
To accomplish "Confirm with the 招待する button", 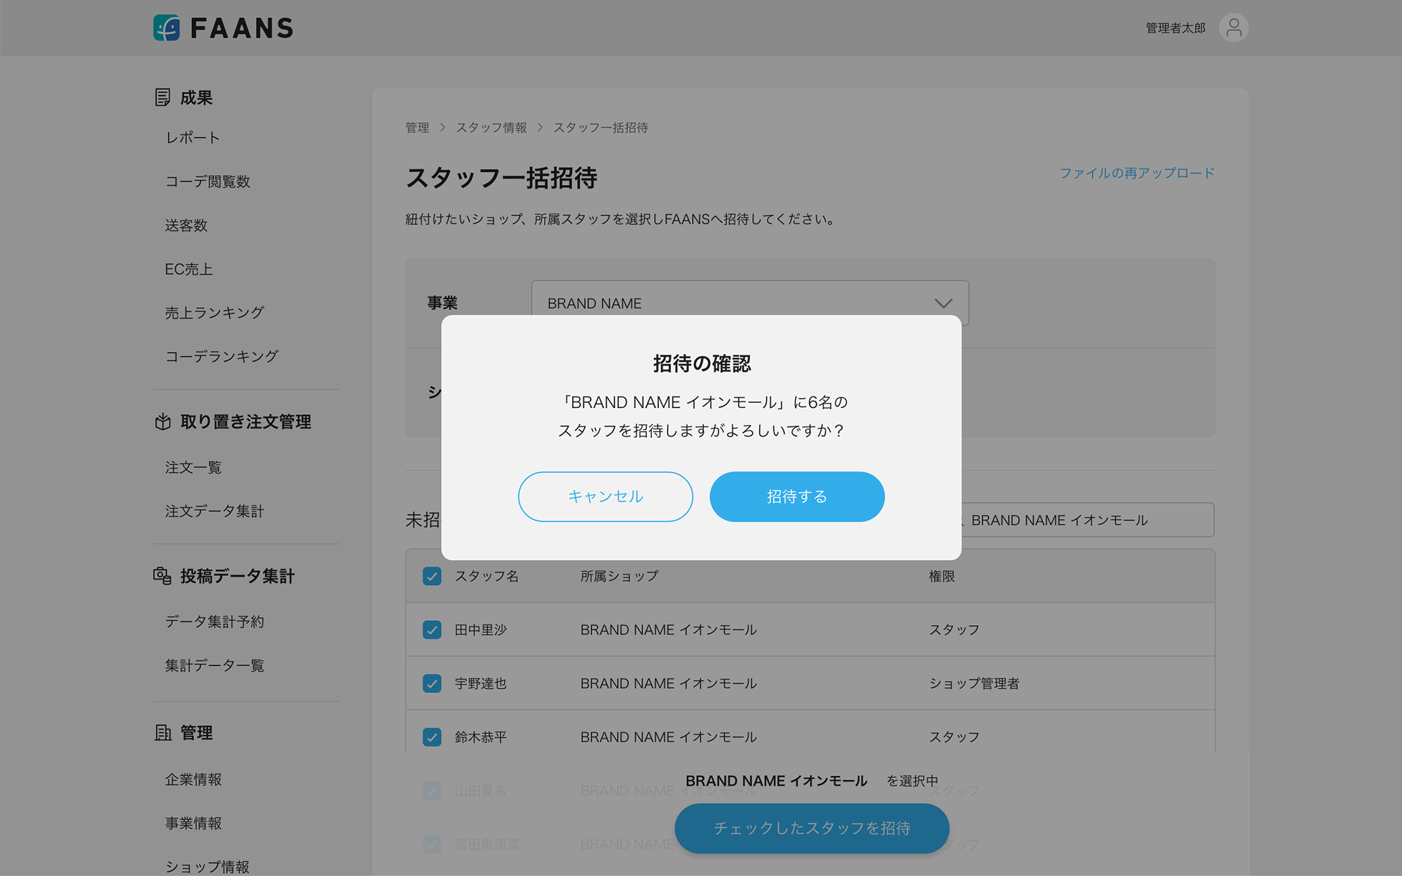I will point(796,496).
